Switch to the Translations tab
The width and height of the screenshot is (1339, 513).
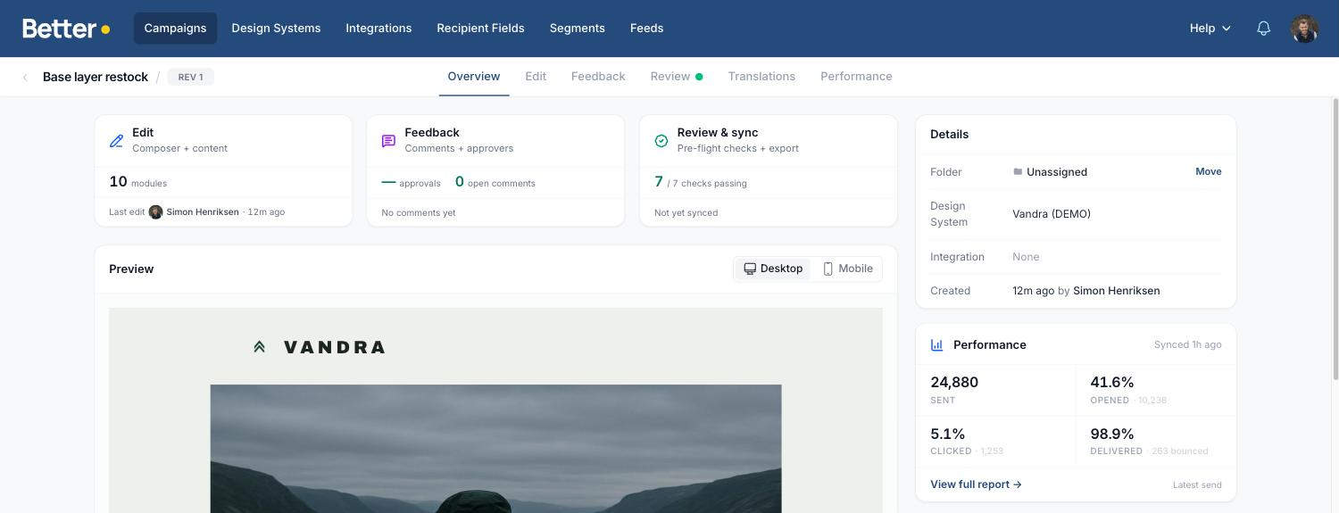pos(761,77)
